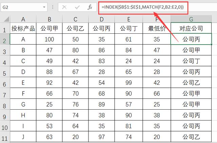Screen dimensions: 217x143
Task: Click into the formula bar INDEX formula
Action: pos(143,7)
